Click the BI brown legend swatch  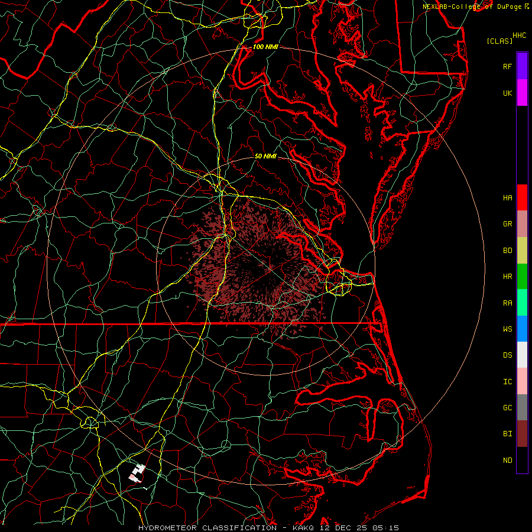(x=522, y=434)
